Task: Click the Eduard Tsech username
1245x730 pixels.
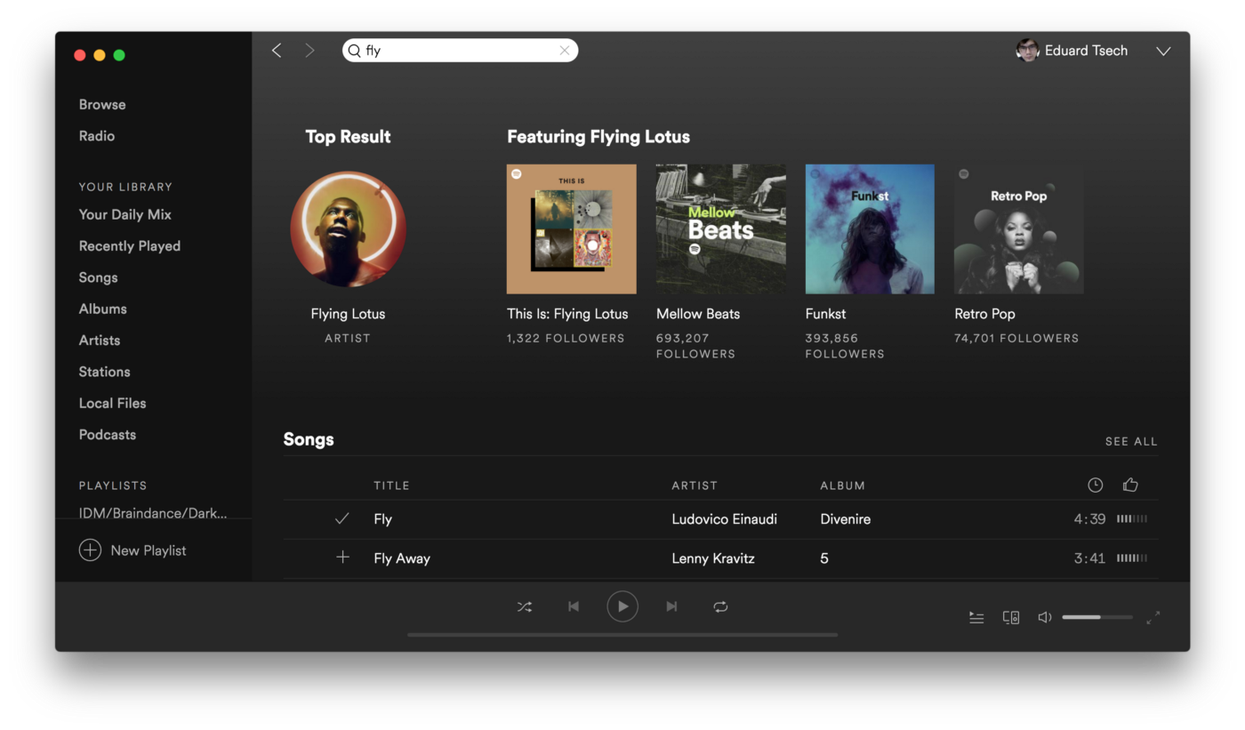Action: tap(1086, 51)
